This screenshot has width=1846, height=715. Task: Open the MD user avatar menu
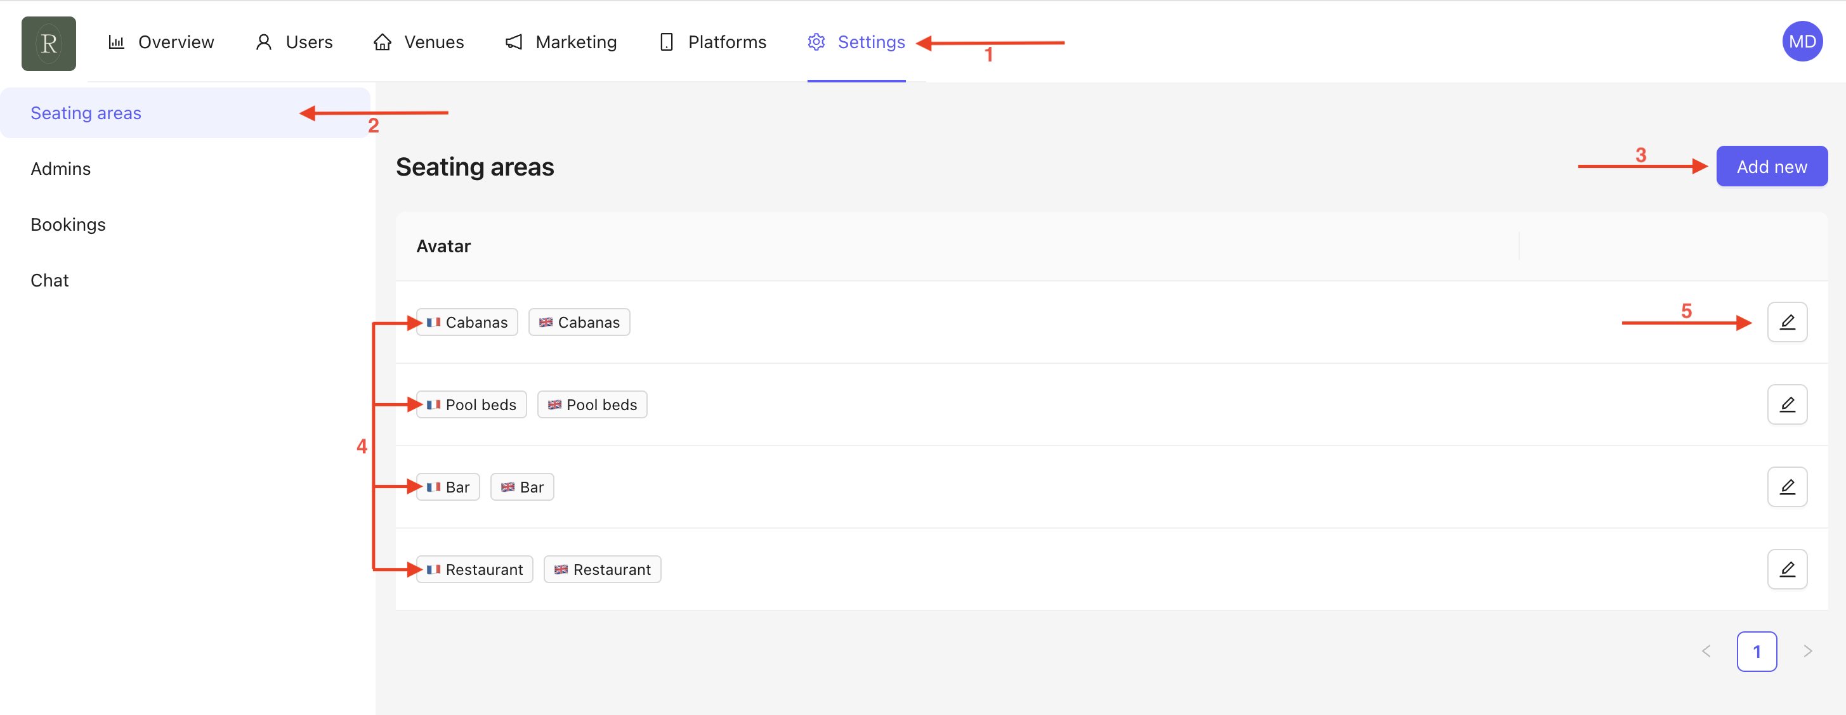(1802, 41)
